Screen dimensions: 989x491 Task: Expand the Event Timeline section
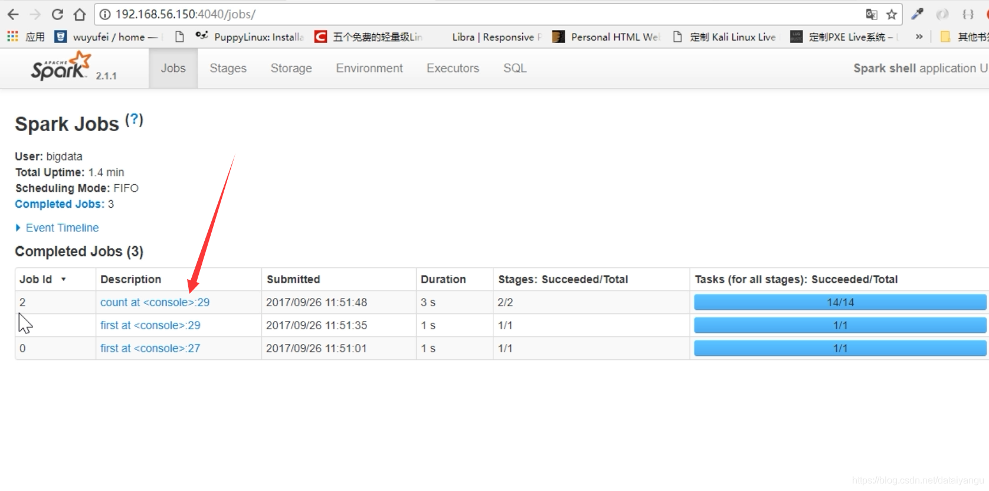57,228
